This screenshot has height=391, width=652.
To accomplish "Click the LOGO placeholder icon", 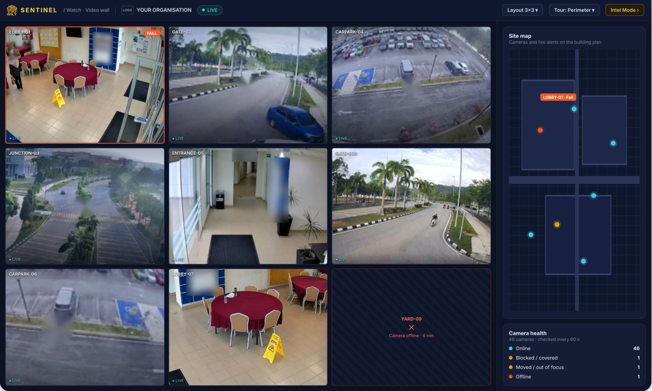I will pyautogui.click(x=127, y=10).
